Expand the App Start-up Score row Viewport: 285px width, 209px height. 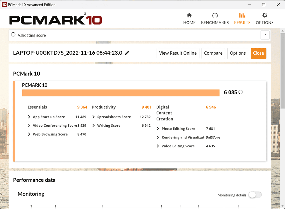[x=29, y=117]
